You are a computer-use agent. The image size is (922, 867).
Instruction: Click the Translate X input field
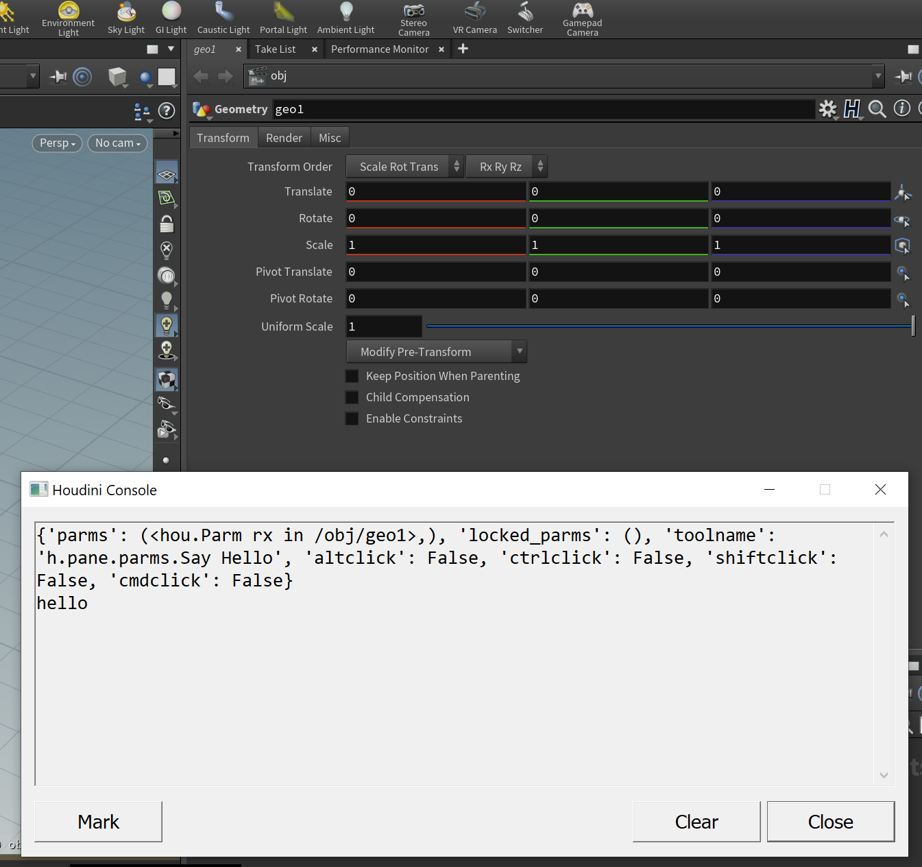tap(436, 191)
